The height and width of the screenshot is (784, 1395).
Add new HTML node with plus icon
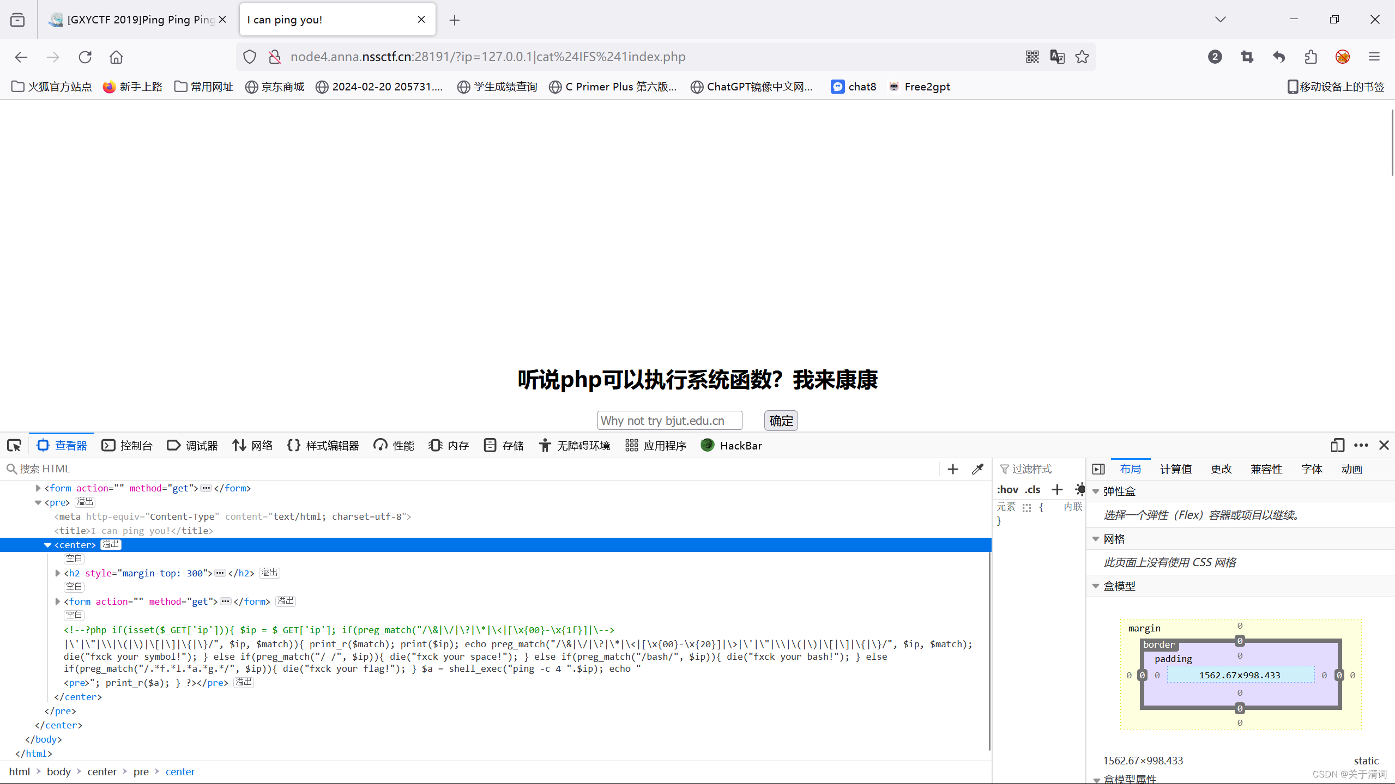click(x=952, y=469)
